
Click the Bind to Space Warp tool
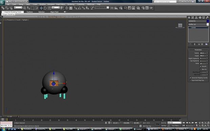[x=11, y=8]
